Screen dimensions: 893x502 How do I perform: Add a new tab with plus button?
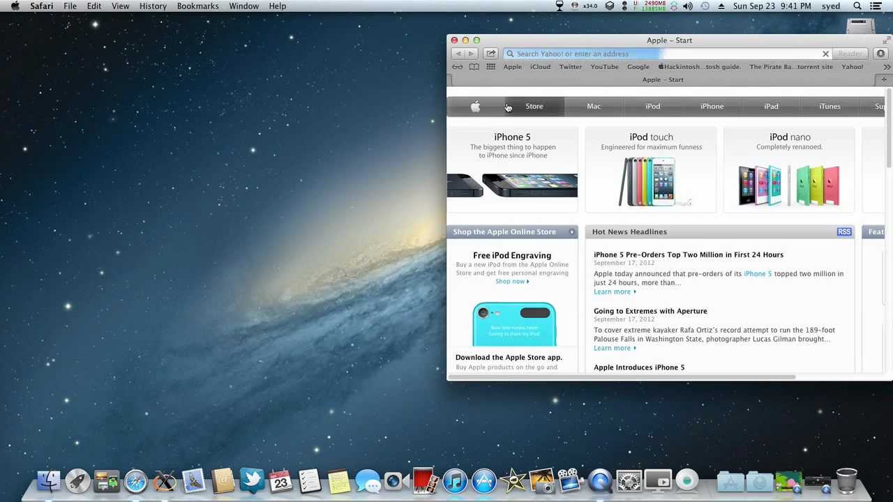click(884, 79)
